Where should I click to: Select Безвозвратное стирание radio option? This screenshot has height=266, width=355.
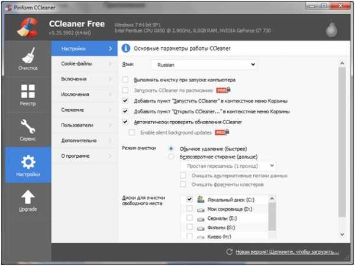click(171, 157)
